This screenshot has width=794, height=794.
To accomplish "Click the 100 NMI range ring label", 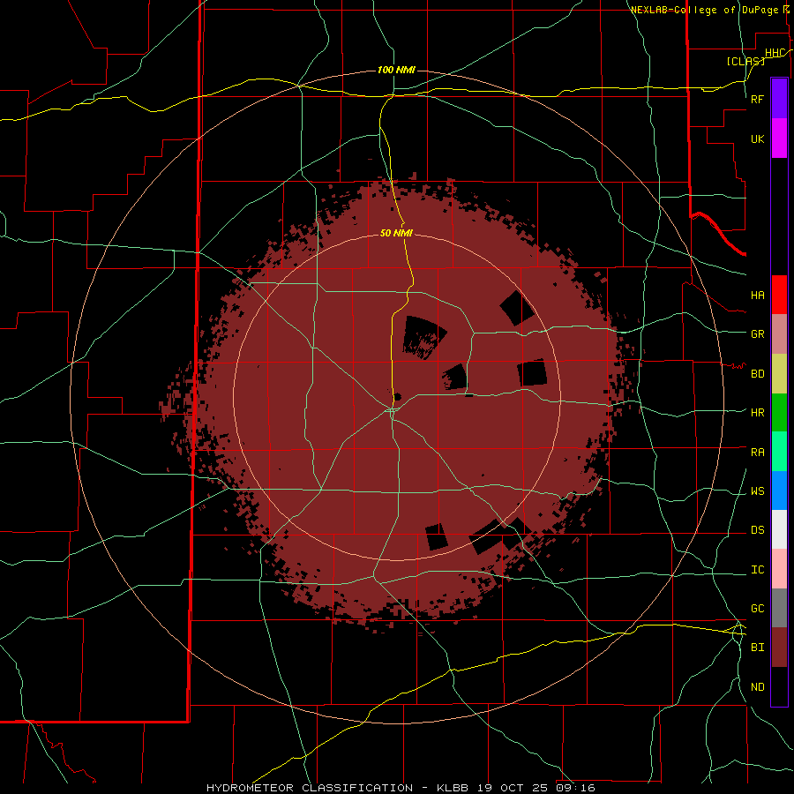I will click(x=396, y=70).
